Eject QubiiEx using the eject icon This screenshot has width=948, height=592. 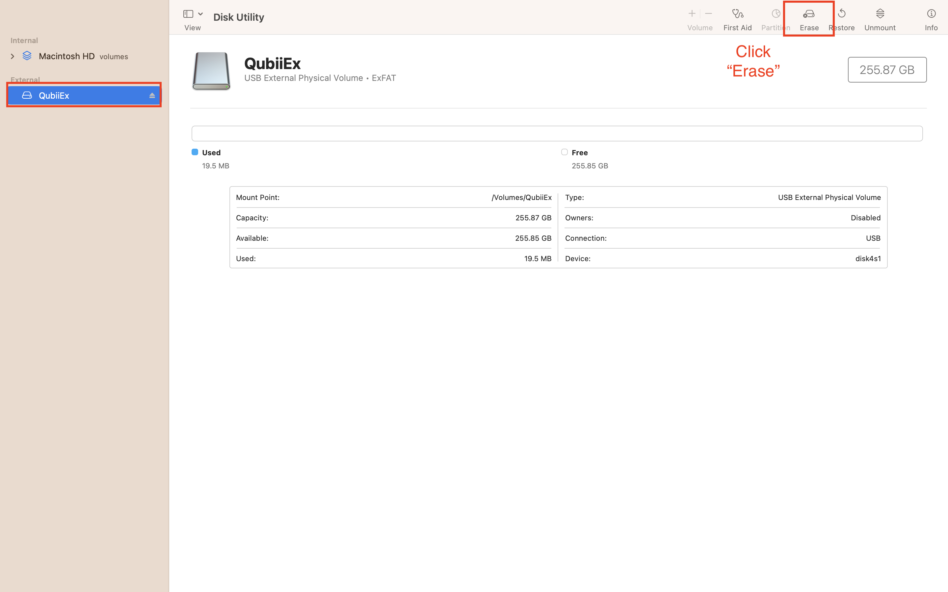point(152,95)
